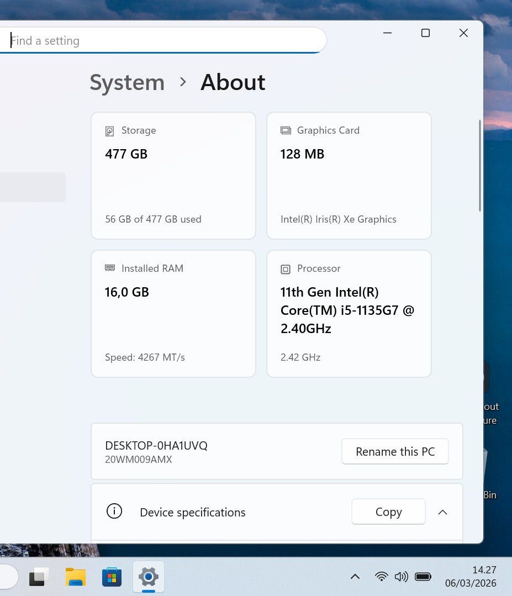The height and width of the screenshot is (596, 512).
Task: Show hidden system tray icons
Action: [x=355, y=577]
